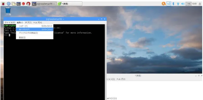
Task: Minimize the *(無題) editor window
Action: click(x=196, y=76)
